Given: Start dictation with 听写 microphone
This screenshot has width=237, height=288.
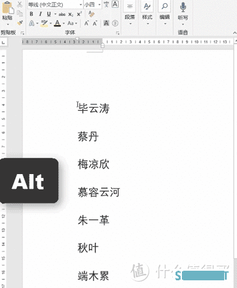Looking at the screenshot, I should (183, 8).
